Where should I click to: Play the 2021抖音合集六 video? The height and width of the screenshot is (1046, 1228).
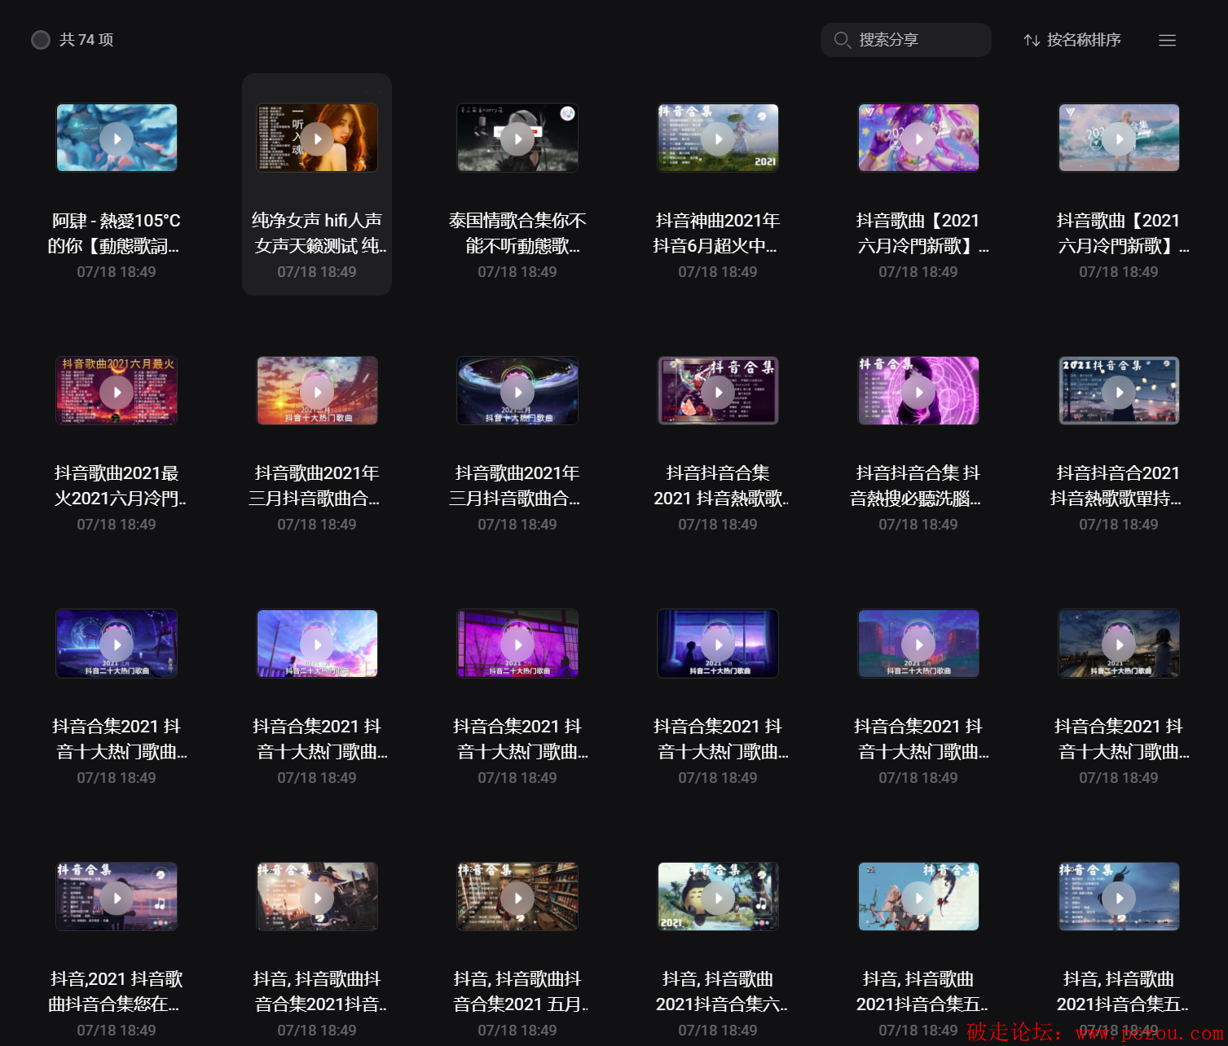718,897
